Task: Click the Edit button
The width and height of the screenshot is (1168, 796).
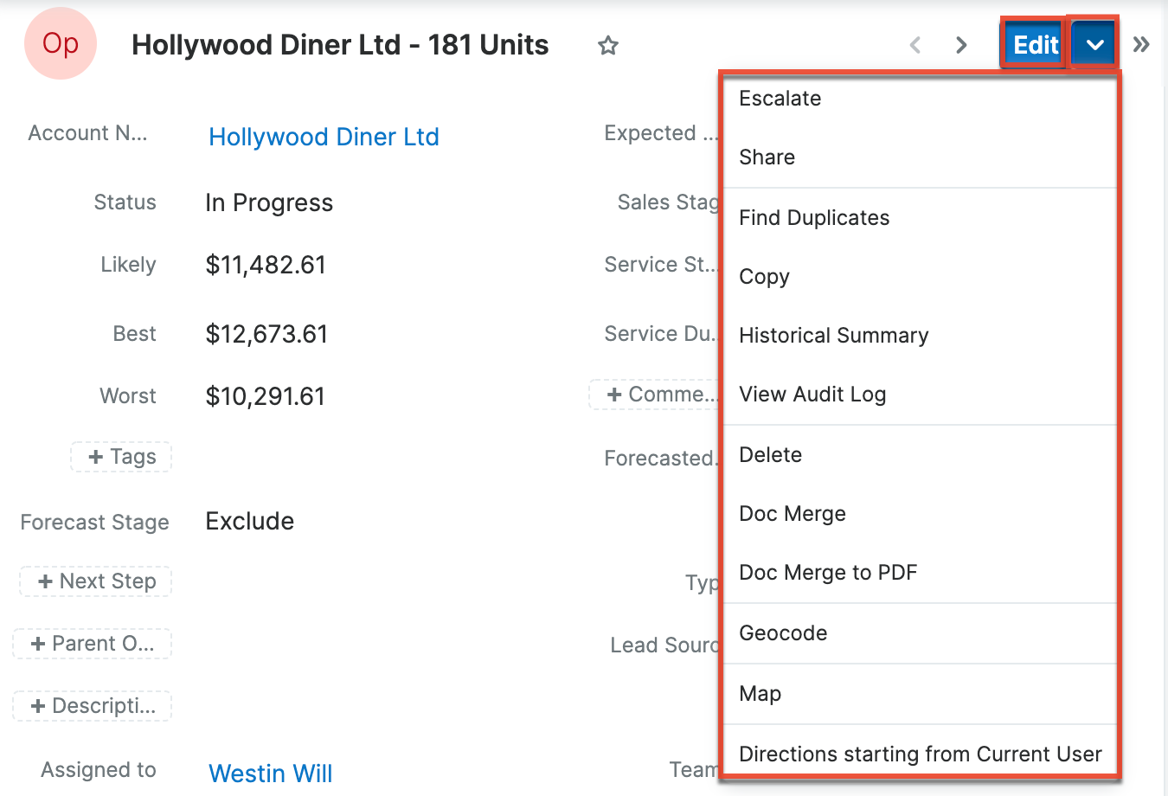Action: coord(1034,45)
